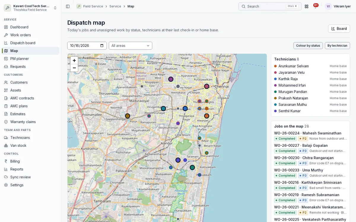Go to Dispatch board in sidebar
This screenshot has height=222, width=356.
(x=31, y=43)
